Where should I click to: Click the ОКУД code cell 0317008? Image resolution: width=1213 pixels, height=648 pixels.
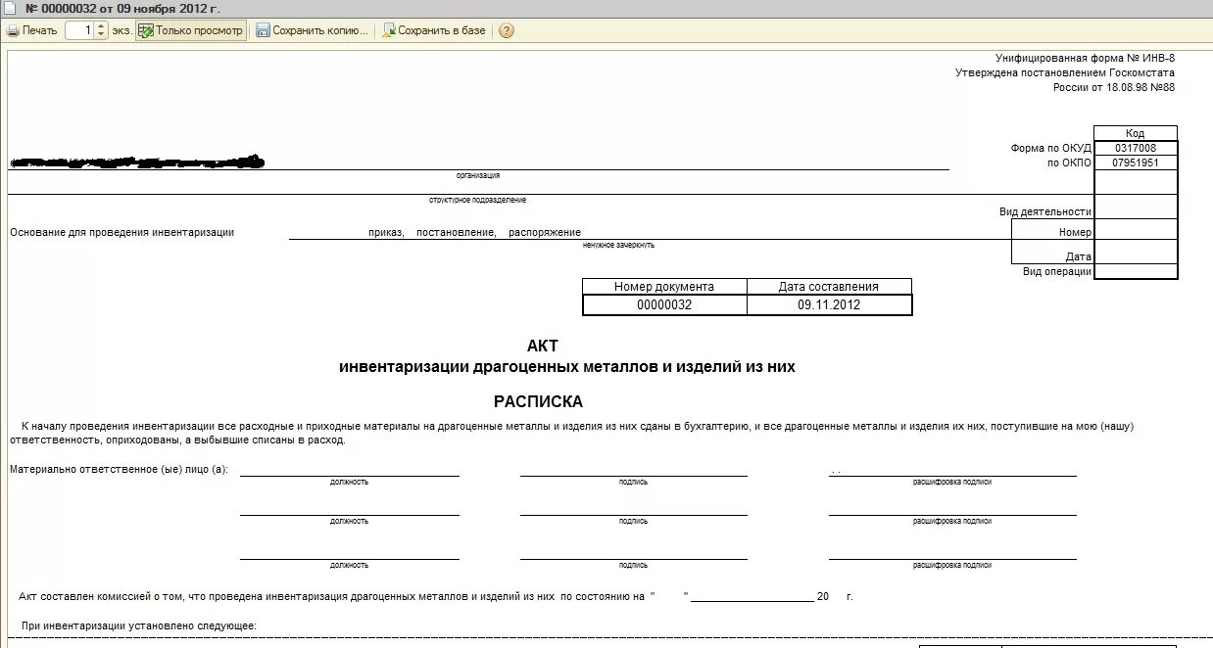pyautogui.click(x=1136, y=148)
